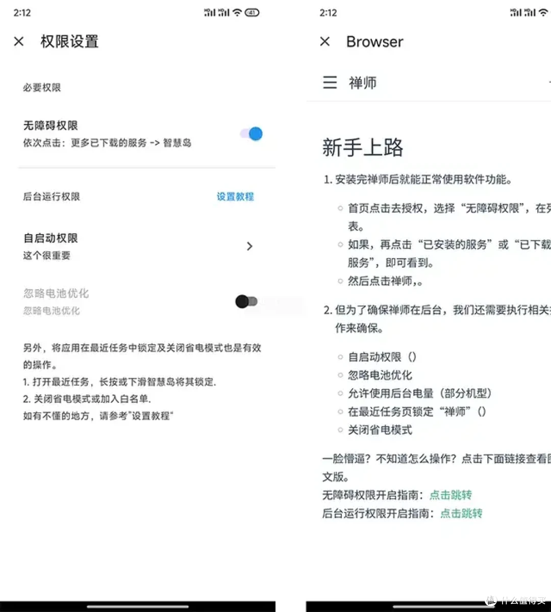Tap the 新手上路 heading
The image size is (551, 612).
tap(363, 147)
